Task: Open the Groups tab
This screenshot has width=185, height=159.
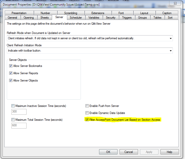Action: pyautogui.click(x=143, y=18)
